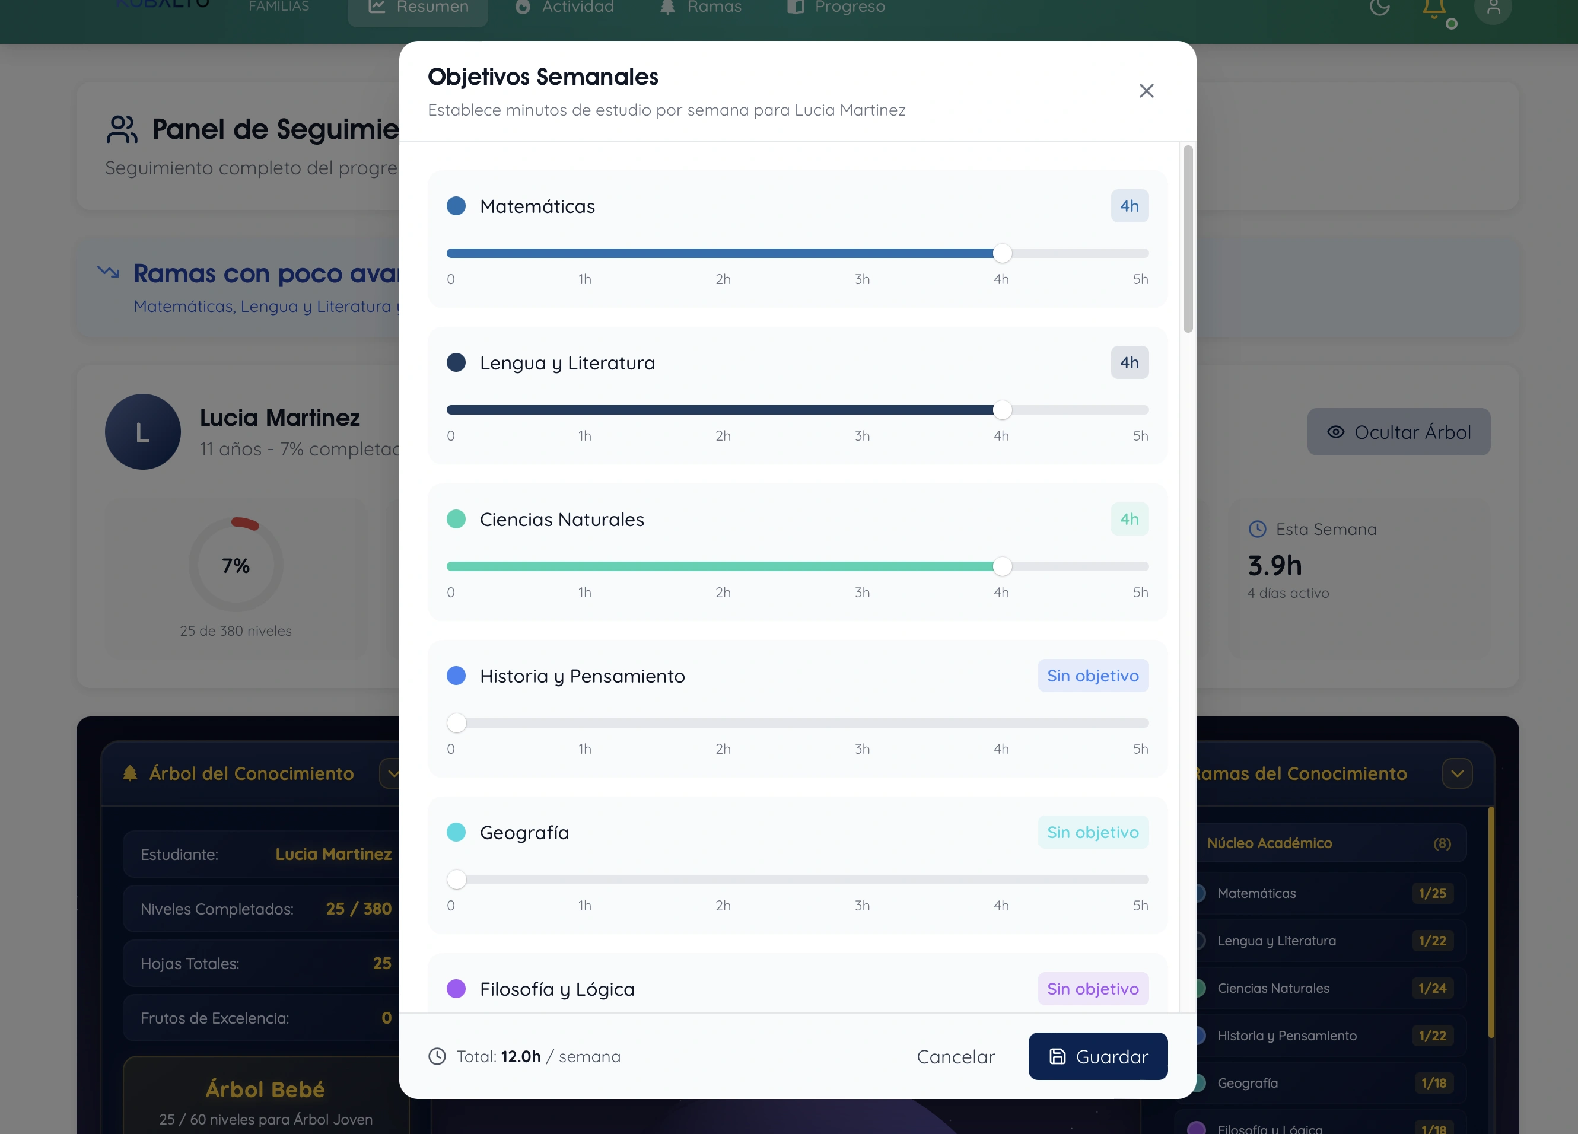
Task: Toggle dark mode moon icon
Action: coord(1379,7)
